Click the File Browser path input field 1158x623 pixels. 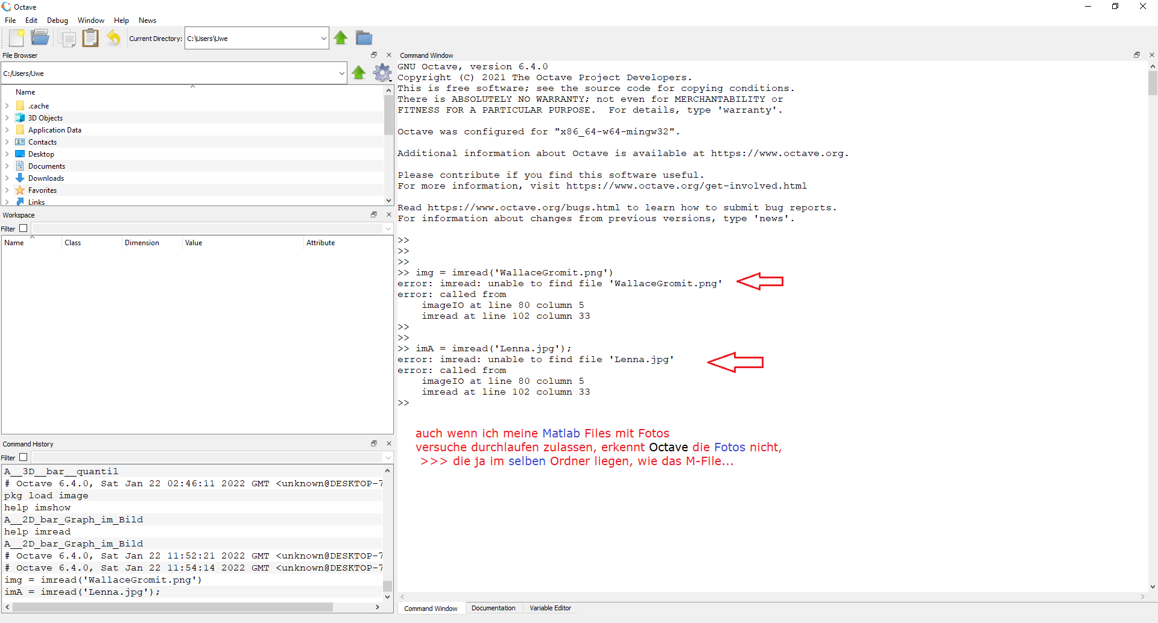169,74
